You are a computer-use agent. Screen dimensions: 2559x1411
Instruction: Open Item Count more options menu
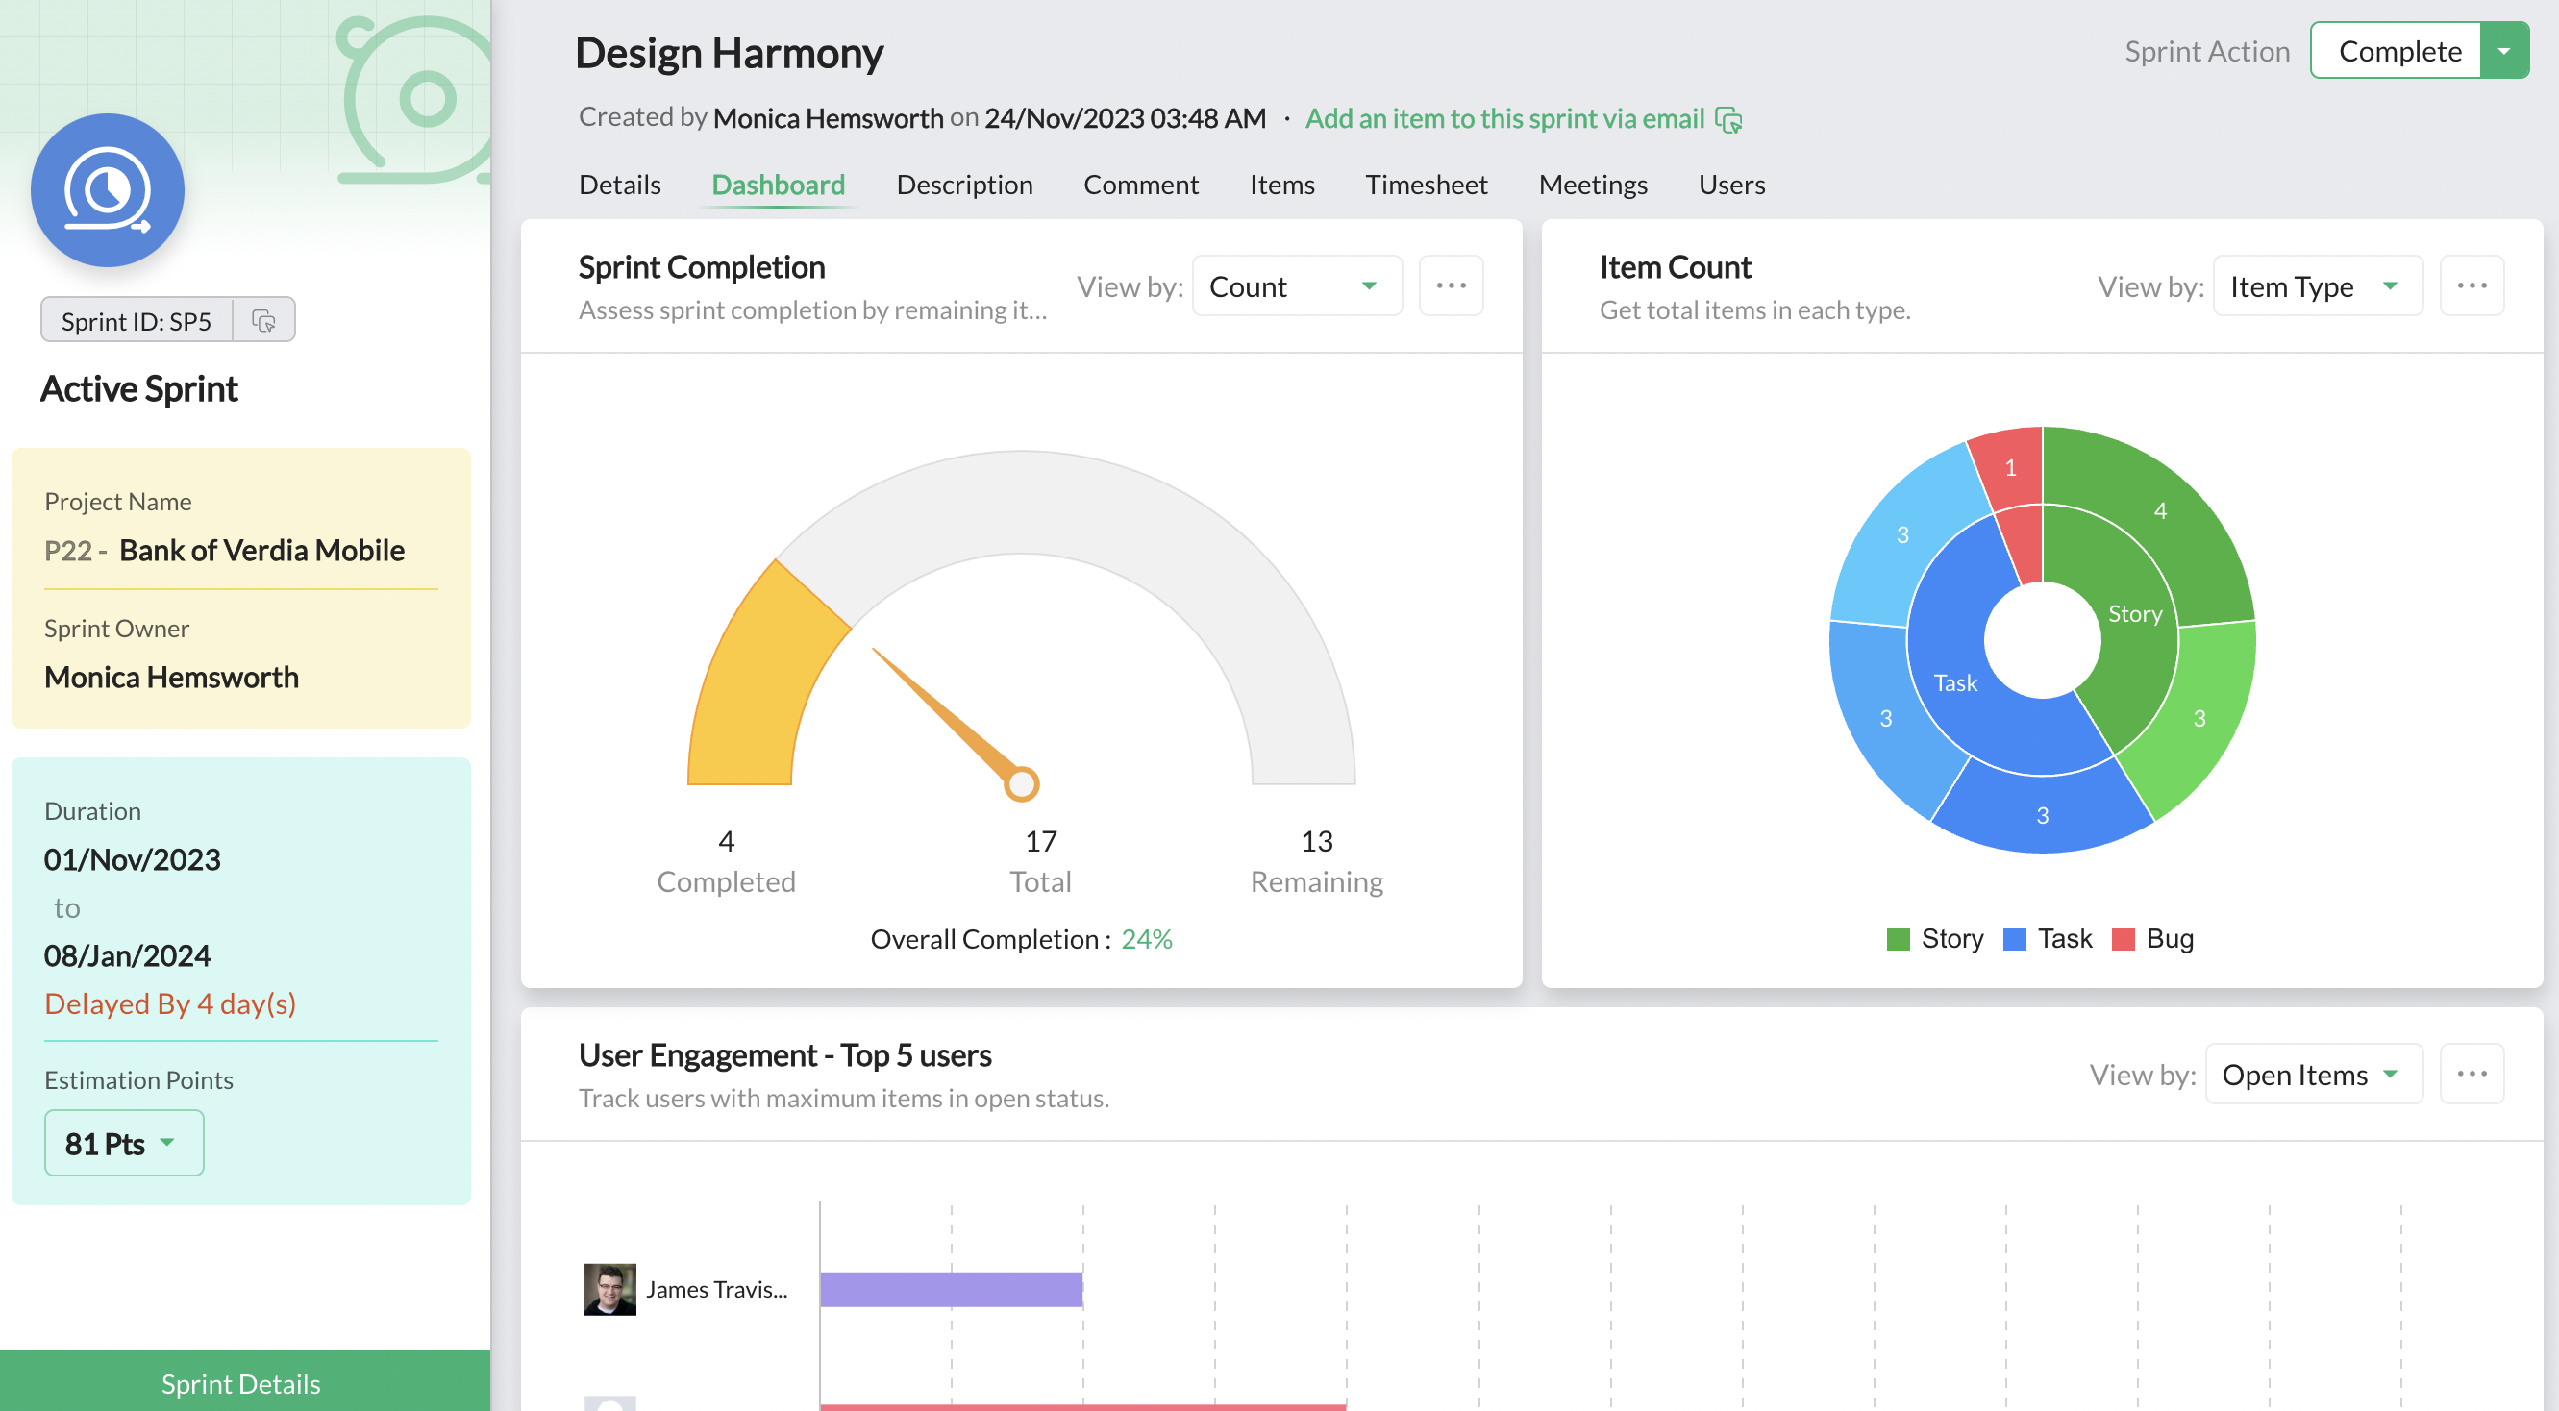pos(2471,286)
